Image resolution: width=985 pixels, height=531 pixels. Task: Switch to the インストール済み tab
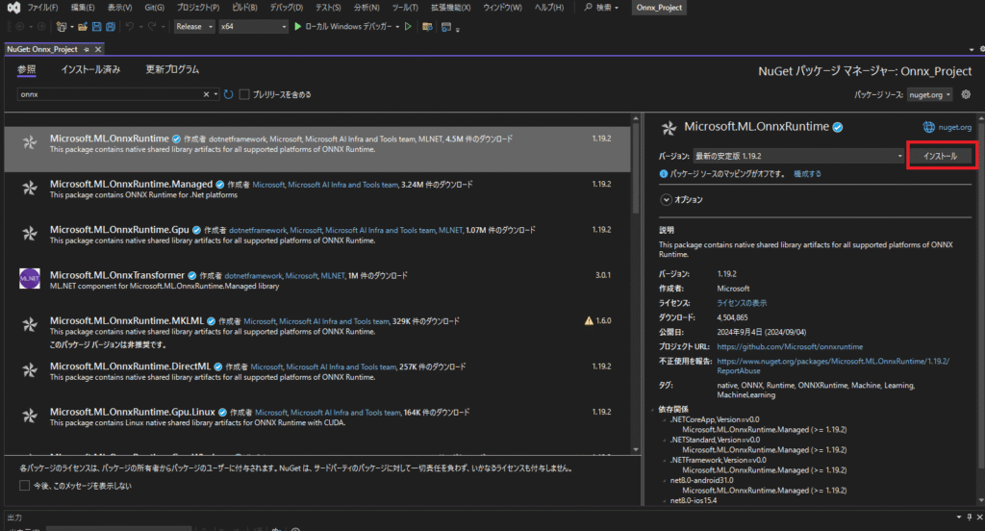point(90,69)
